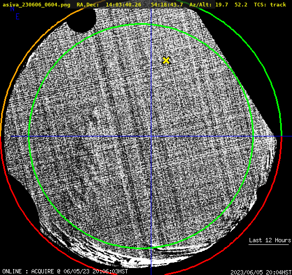
Task: Click the inner green elevation circle at its top
Action: click(x=142, y=24)
